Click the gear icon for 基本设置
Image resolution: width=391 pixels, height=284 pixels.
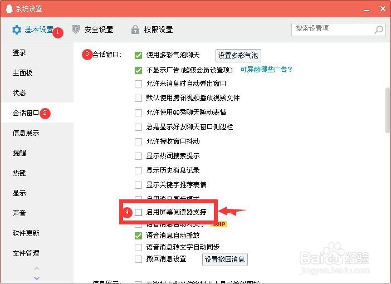[17, 30]
